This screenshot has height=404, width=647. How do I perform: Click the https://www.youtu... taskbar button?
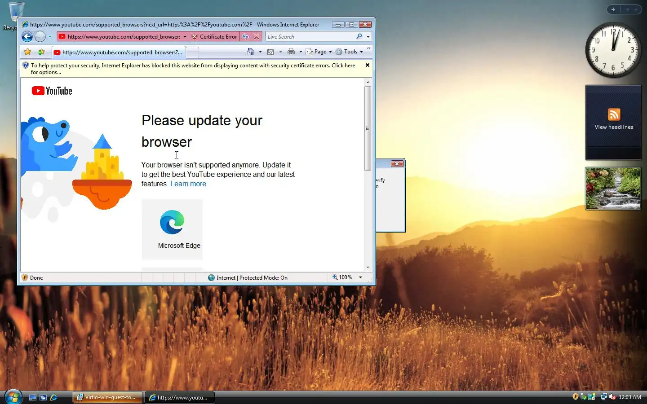click(x=180, y=397)
